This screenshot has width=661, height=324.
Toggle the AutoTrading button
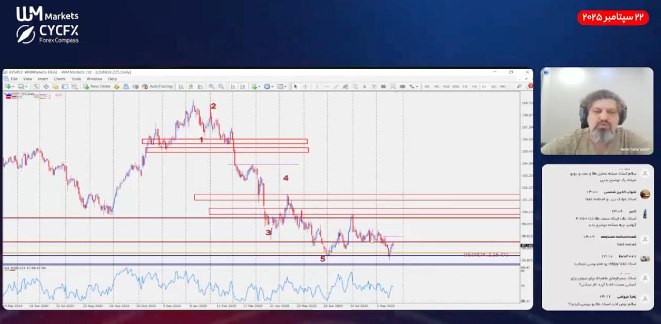pos(157,87)
